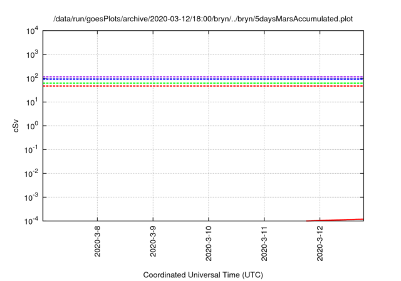Click the 10^-2 y-axis tick label
The width and height of the screenshot is (401, 281).
tap(31, 174)
